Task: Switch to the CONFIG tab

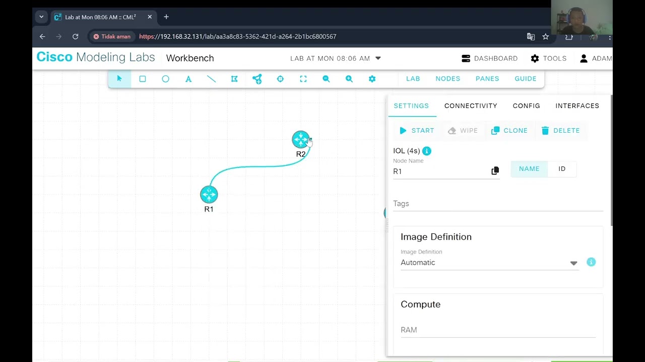Action: tap(526, 106)
